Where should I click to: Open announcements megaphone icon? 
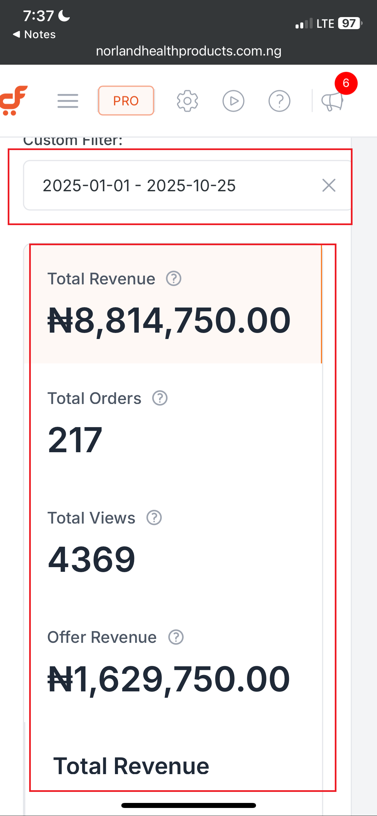tap(332, 101)
